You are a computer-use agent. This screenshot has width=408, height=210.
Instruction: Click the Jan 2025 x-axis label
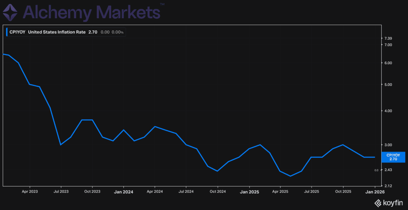[249, 192]
